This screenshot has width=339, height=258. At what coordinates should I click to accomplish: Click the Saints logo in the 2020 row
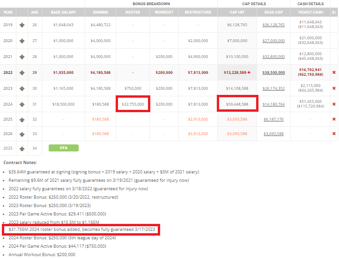(x=22, y=41)
